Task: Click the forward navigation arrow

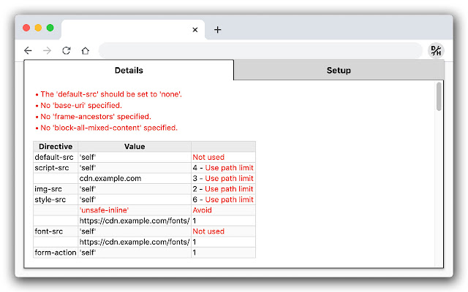Action: [x=47, y=50]
